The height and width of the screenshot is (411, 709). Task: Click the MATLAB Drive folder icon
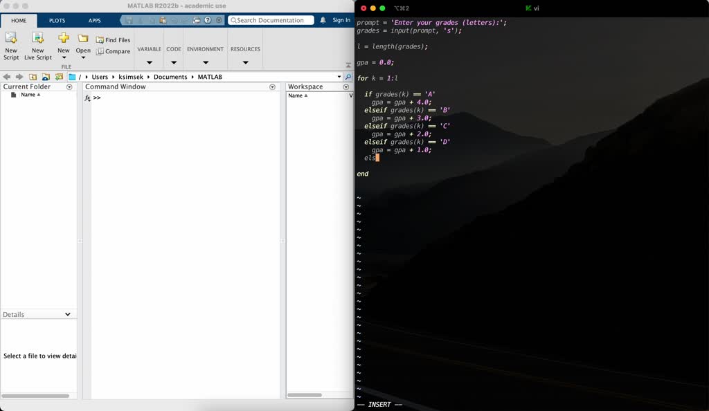pyautogui.click(x=46, y=77)
